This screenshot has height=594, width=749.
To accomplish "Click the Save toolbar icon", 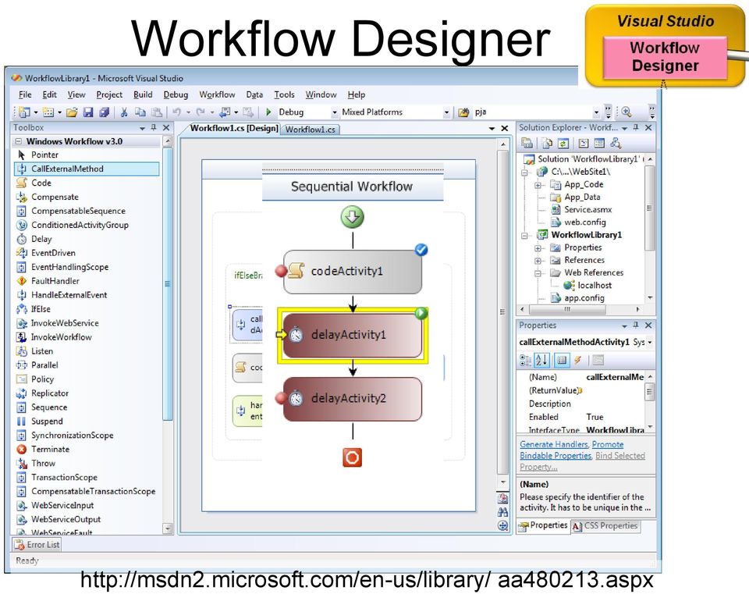I will 88,112.
